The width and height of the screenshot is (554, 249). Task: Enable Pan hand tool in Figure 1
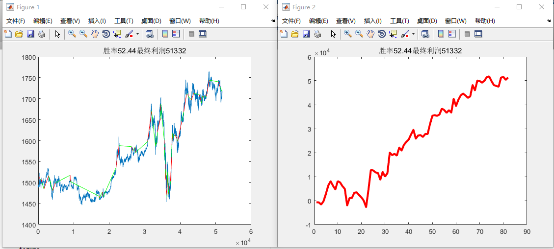(x=95, y=34)
